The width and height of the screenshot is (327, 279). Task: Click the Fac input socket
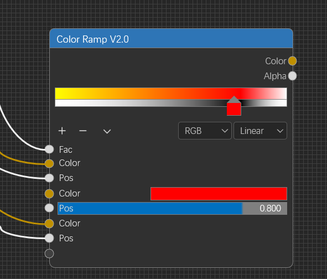tap(49, 149)
